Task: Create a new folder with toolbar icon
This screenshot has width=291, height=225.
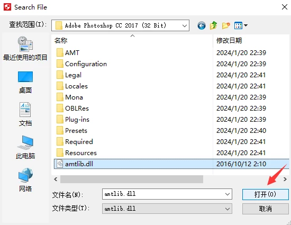Action: coord(226,25)
